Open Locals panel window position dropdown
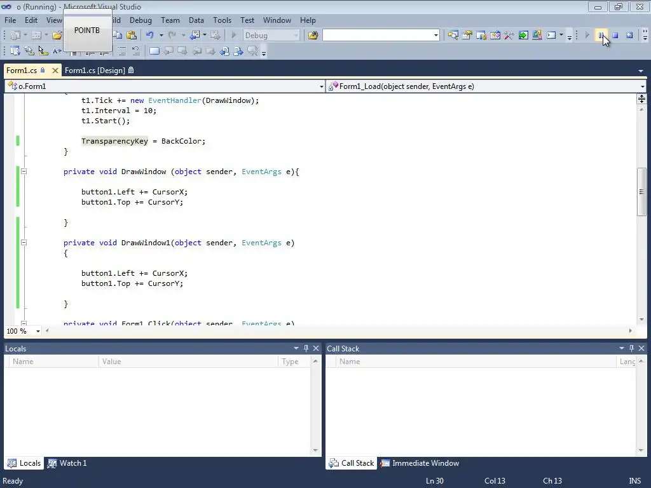651x488 pixels. coord(296,348)
